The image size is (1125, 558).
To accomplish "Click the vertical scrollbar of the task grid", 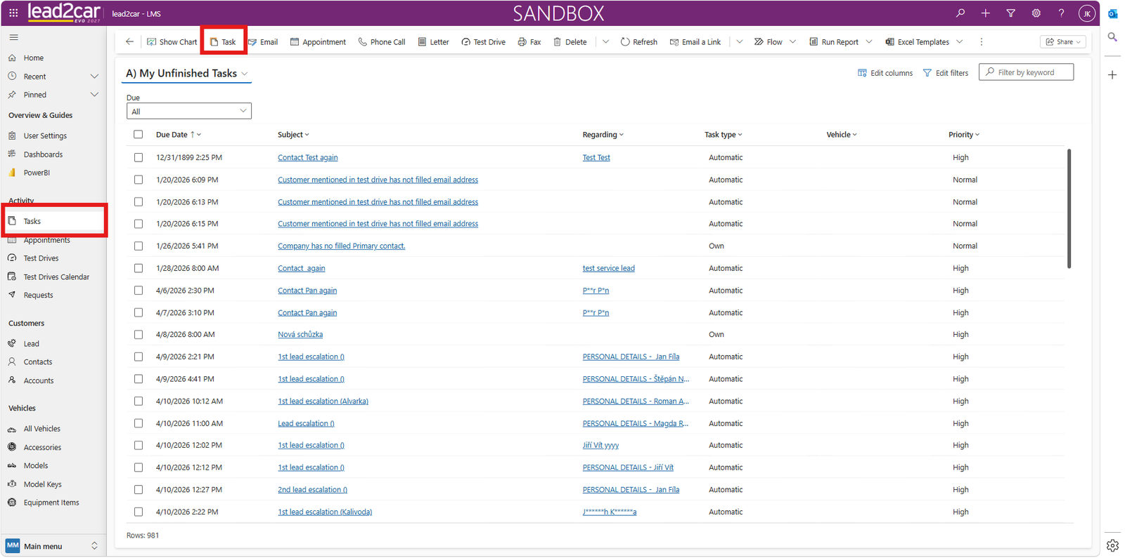I will 1069,208.
